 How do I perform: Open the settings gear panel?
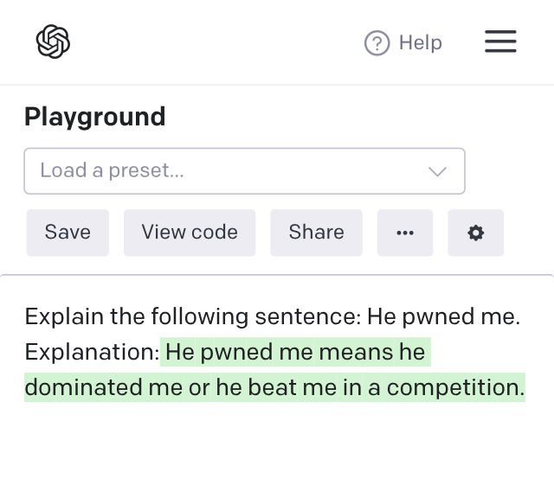[475, 233]
